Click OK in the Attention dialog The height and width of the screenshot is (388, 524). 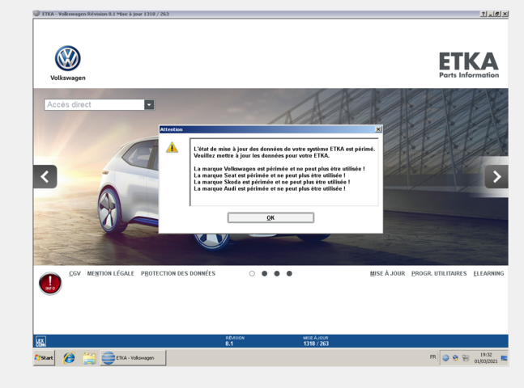coord(271,217)
